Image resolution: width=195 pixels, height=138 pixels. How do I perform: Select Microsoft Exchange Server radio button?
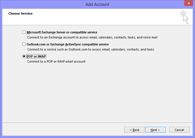[24, 32]
